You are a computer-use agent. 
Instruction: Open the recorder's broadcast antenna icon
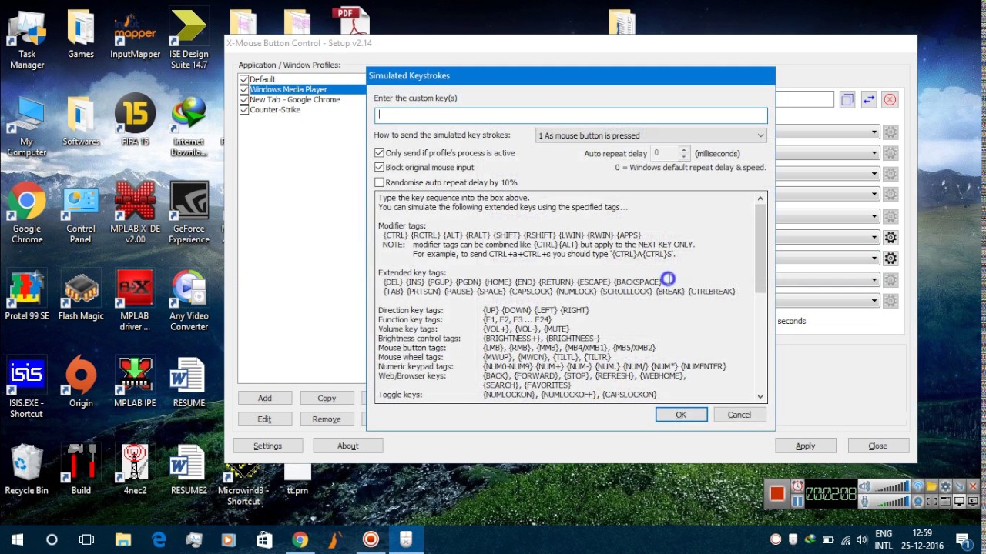pos(918,486)
